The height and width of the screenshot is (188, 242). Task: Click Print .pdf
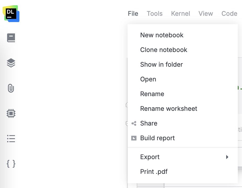154,171
